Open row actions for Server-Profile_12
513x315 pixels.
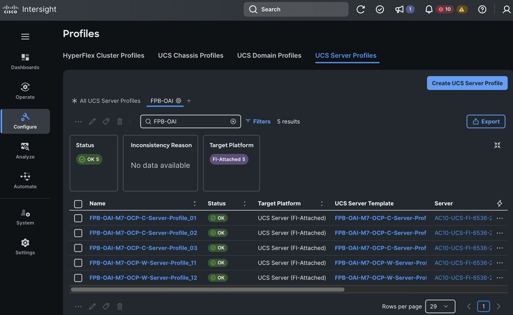(500, 278)
